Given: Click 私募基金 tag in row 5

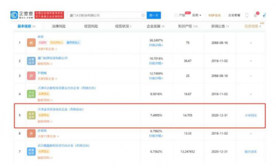Looking at the screenshot, I should coord(44,115).
